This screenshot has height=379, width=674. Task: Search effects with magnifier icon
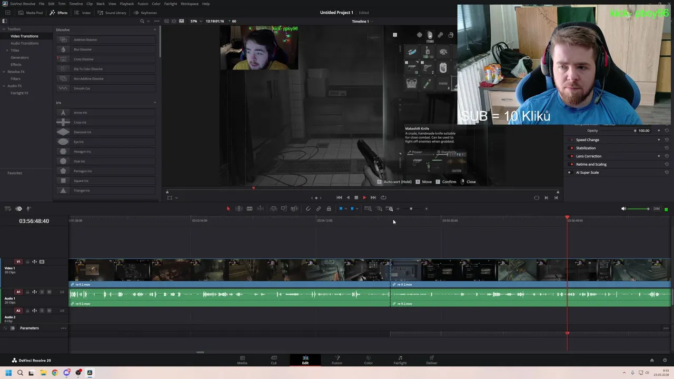point(142,21)
